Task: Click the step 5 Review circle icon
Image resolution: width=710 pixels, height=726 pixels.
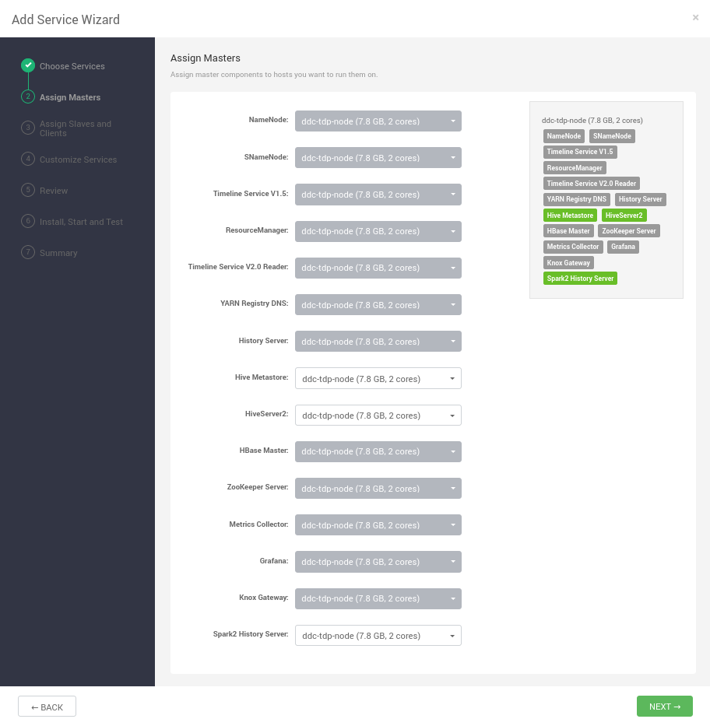Action: 28,190
